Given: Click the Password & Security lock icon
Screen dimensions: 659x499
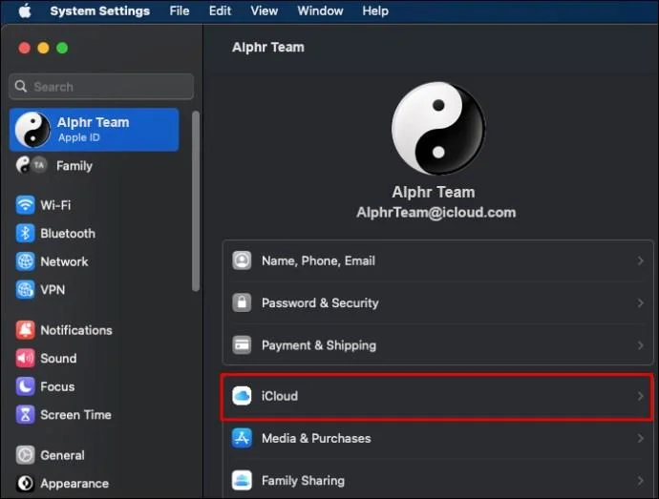Looking at the screenshot, I should [x=242, y=302].
